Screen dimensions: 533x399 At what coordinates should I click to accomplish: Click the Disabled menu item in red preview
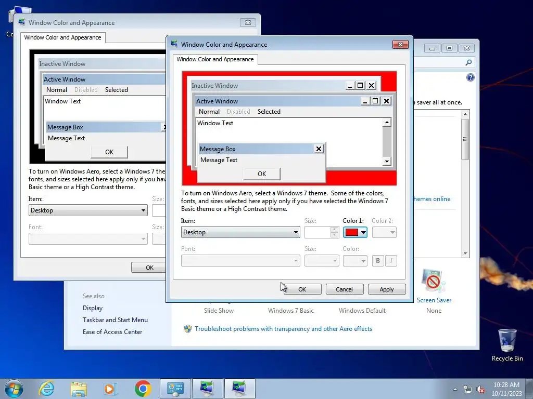click(x=238, y=112)
